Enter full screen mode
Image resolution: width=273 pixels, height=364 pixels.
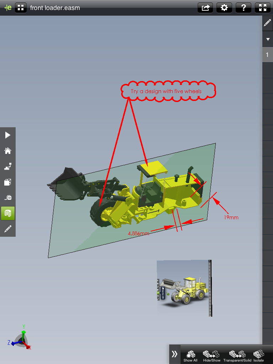pos(263,8)
